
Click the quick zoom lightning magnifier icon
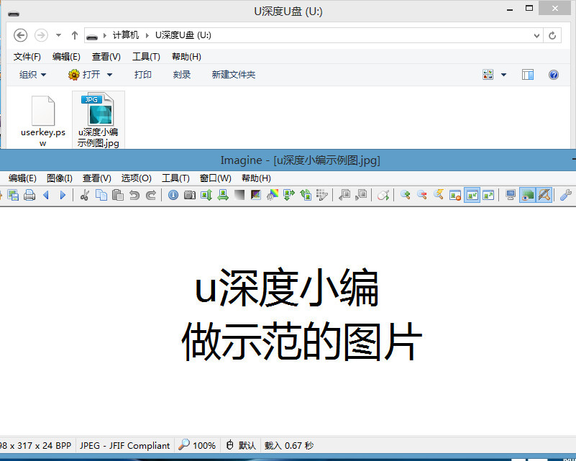pyautogui.click(x=438, y=195)
